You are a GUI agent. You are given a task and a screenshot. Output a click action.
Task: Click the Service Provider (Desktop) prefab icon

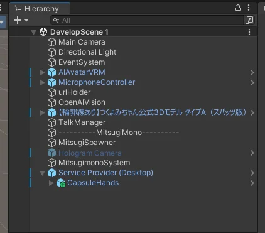(x=51, y=173)
